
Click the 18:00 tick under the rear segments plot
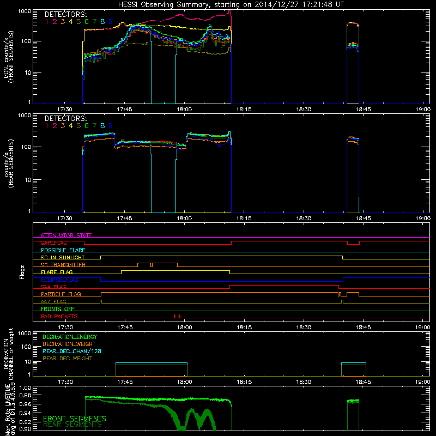point(184,219)
